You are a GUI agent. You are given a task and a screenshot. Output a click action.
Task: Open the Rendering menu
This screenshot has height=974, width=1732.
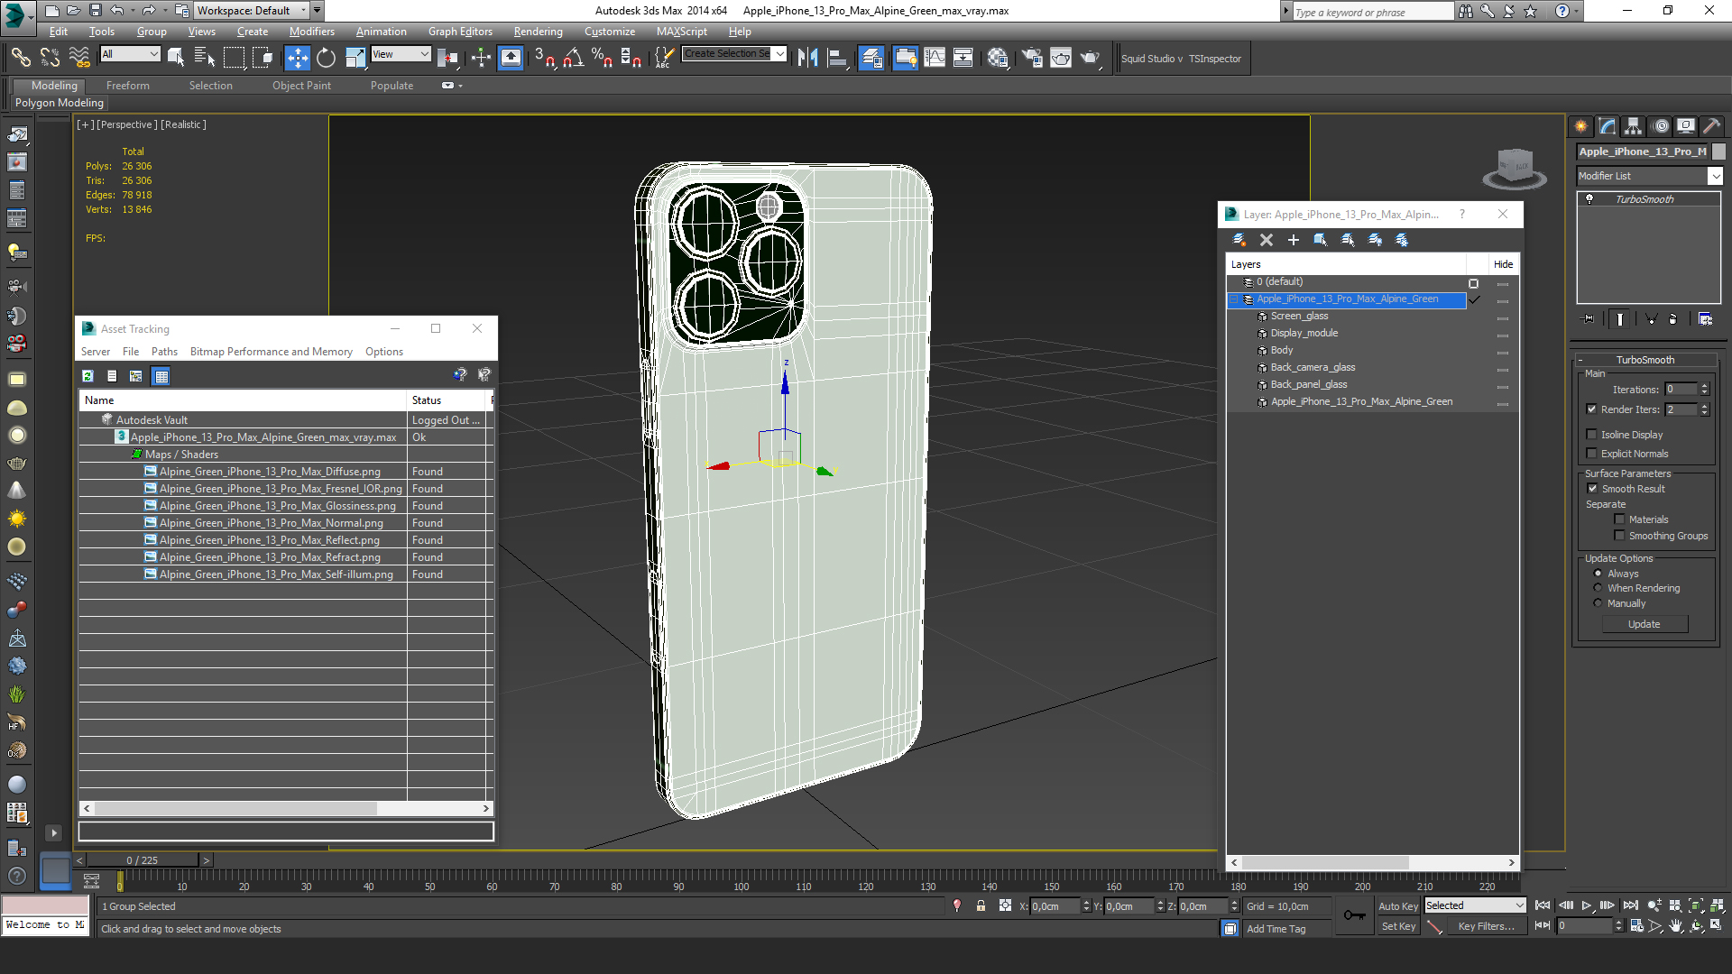(x=538, y=32)
